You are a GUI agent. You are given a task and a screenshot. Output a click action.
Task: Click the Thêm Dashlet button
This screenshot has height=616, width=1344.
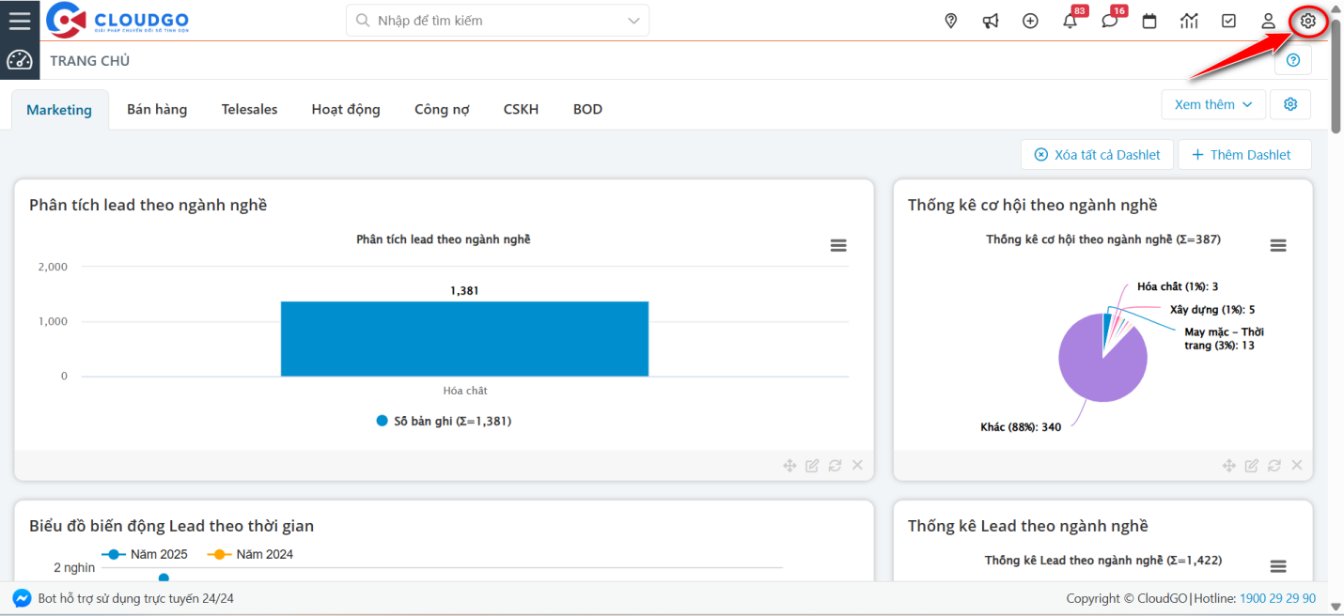1244,155
